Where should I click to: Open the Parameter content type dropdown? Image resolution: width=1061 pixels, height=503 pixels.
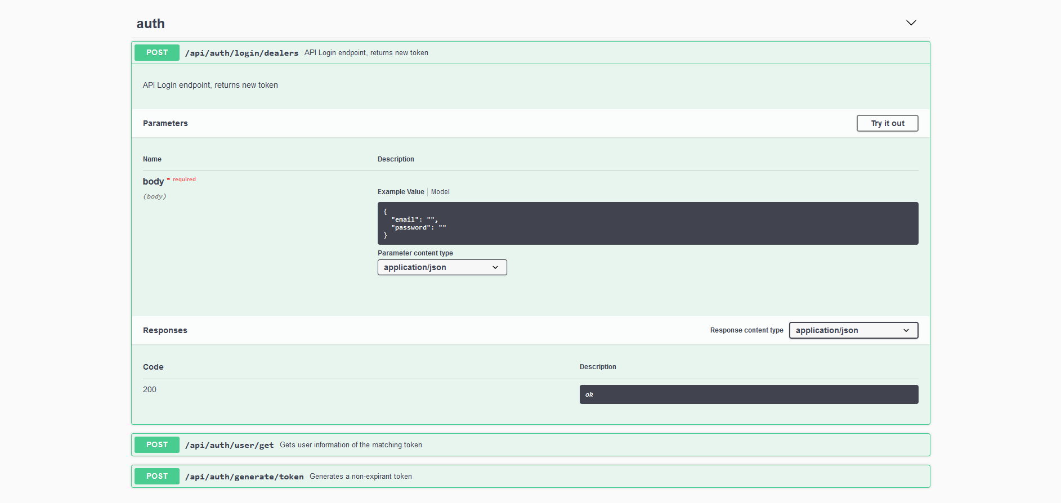(442, 267)
